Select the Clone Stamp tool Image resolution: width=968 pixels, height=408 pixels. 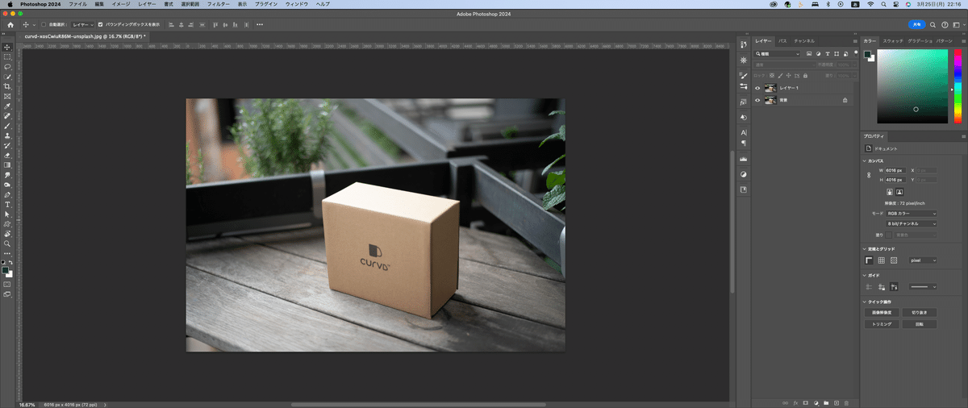7,135
